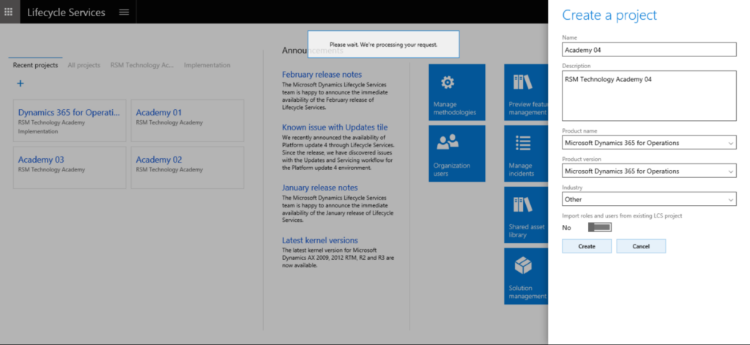Open February release notes announcement
The height and width of the screenshot is (345, 750).
click(322, 75)
